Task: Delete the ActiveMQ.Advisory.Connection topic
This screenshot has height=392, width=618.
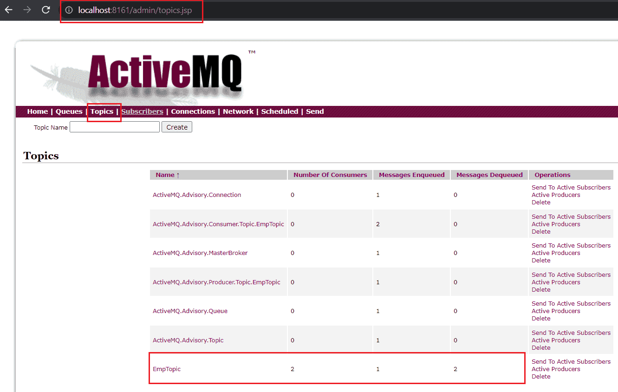Action: click(x=541, y=203)
